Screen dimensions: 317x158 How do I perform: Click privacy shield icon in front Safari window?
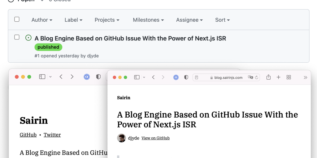[186, 77]
